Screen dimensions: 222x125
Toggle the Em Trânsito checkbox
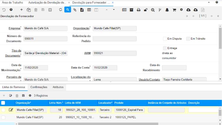tap(188, 39)
